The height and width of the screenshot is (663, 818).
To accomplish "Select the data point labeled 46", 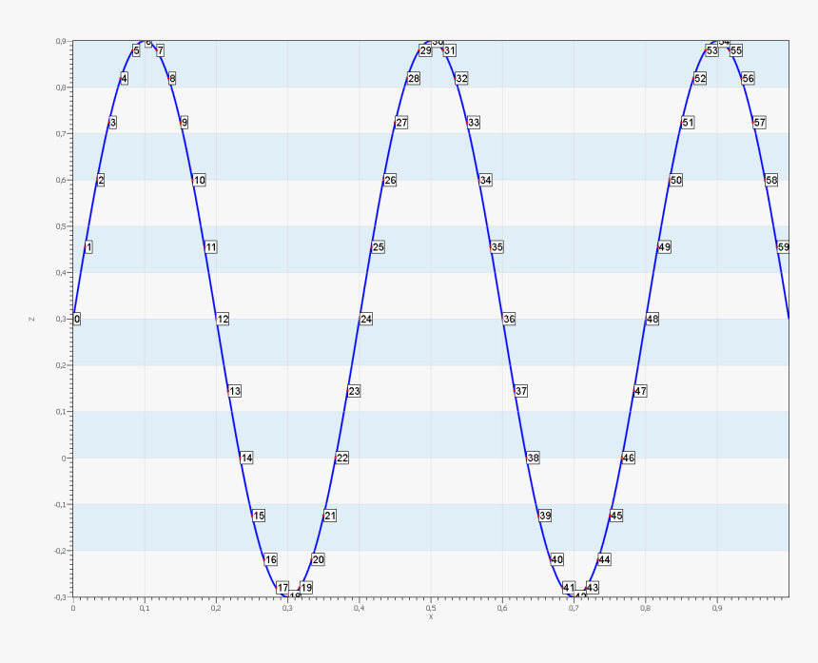I will (628, 458).
